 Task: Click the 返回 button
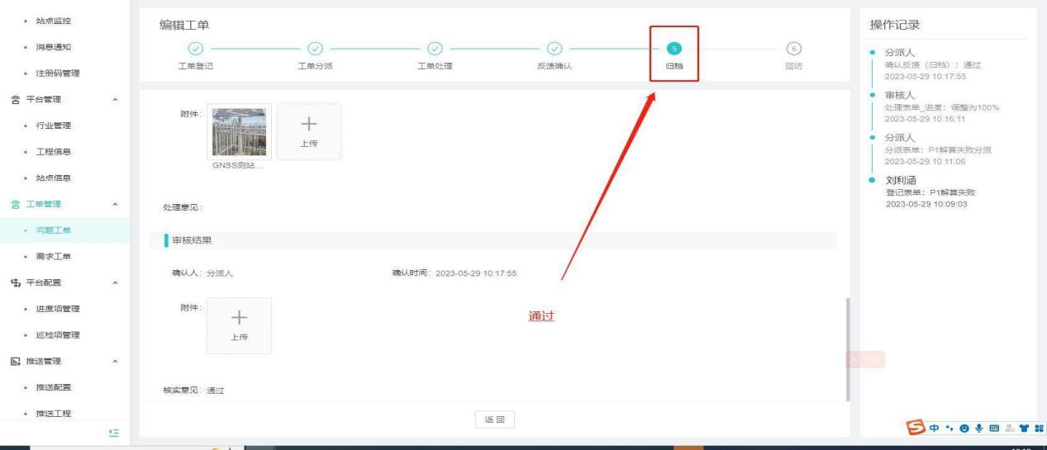493,419
